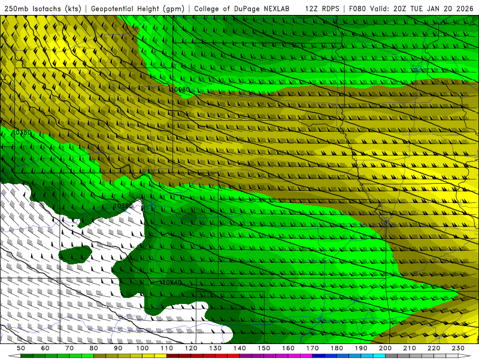Click the left end arrow of the color bar
Image resolution: width=479 pixels, height=359 pixels.
coord(14,356)
